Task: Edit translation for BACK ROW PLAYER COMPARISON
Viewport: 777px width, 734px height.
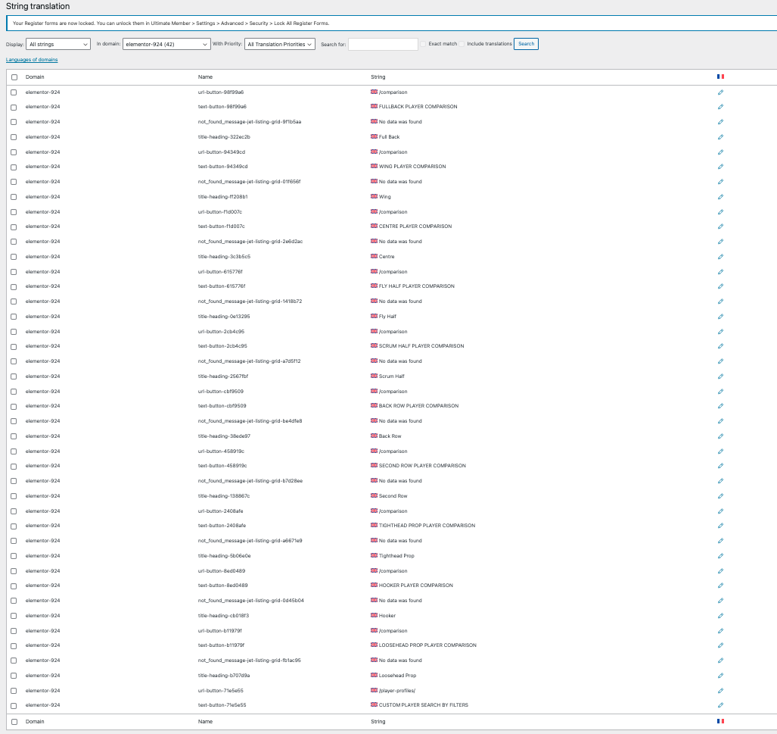Action: tap(720, 406)
